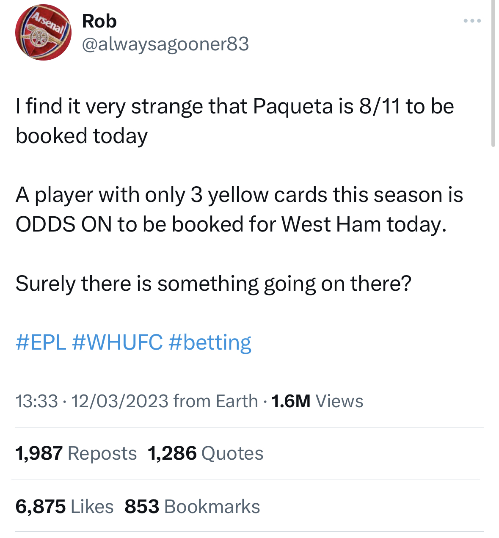
Task: Open Rob's Arsenal profile picture
Action: coord(43,32)
